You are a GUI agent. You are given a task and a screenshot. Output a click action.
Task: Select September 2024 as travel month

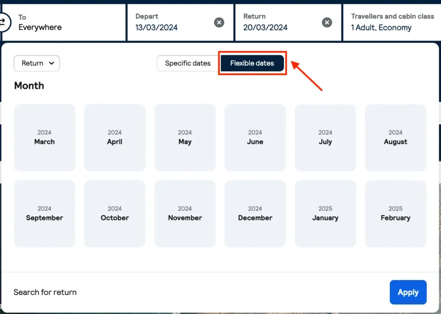coord(44,214)
